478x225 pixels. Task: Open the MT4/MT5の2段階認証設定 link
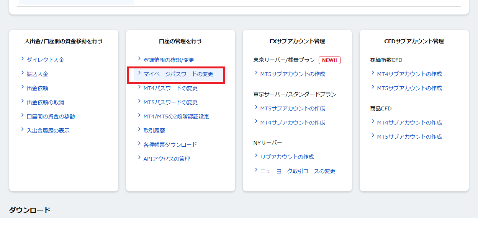[x=176, y=117]
